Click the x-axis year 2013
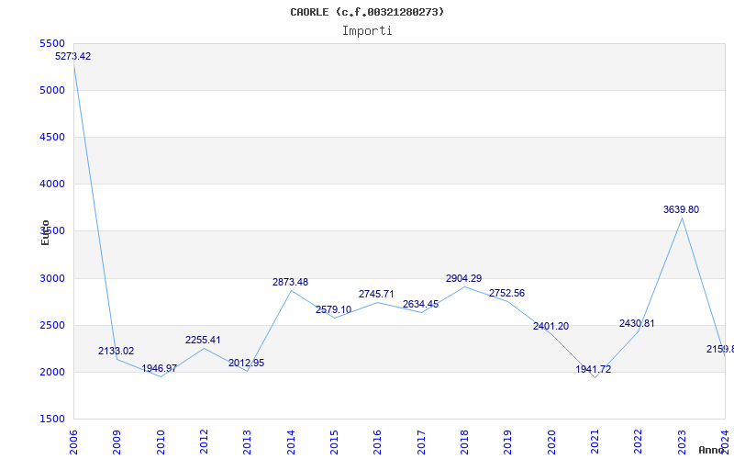 [x=247, y=442]
